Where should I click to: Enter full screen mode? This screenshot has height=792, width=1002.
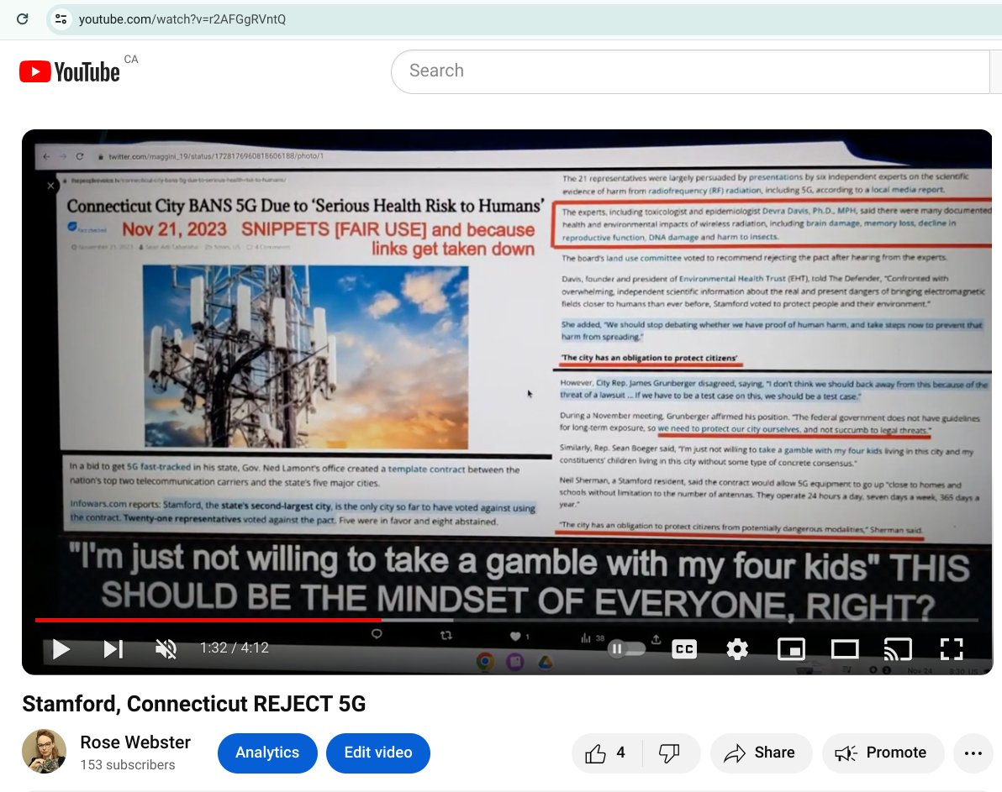point(952,649)
